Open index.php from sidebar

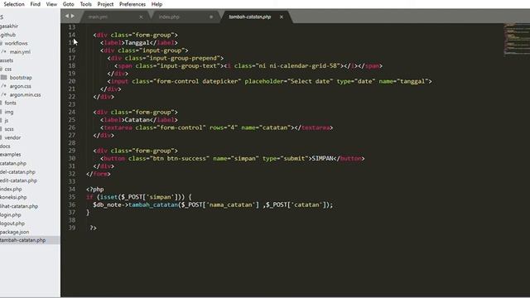[11, 190]
